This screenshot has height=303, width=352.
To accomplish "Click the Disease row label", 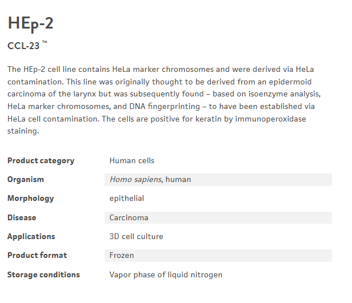I will tap(22, 217).
